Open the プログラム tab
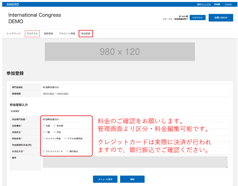The image size is (238, 186). coord(32,34)
